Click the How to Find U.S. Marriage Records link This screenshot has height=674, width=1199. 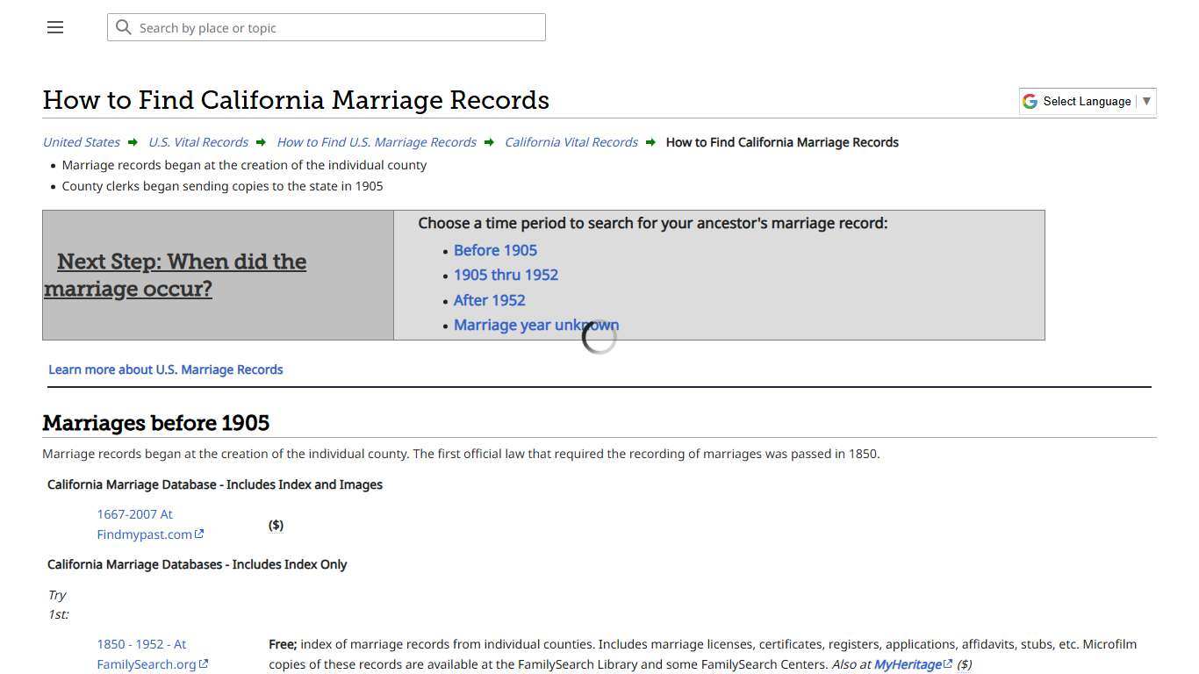pyautogui.click(x=376, y=141)
